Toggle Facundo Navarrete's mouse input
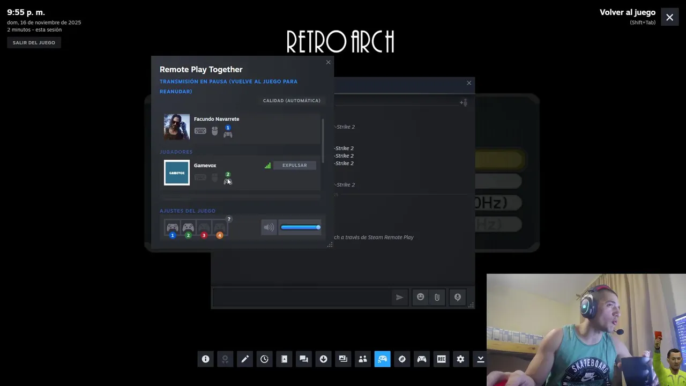This screenshot has width=686, height=386. point(214,131)
